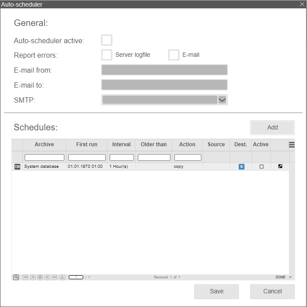Click the edit icon in System database row
Viewport: 307px width, 307px height.
click(x=280, y=166)
